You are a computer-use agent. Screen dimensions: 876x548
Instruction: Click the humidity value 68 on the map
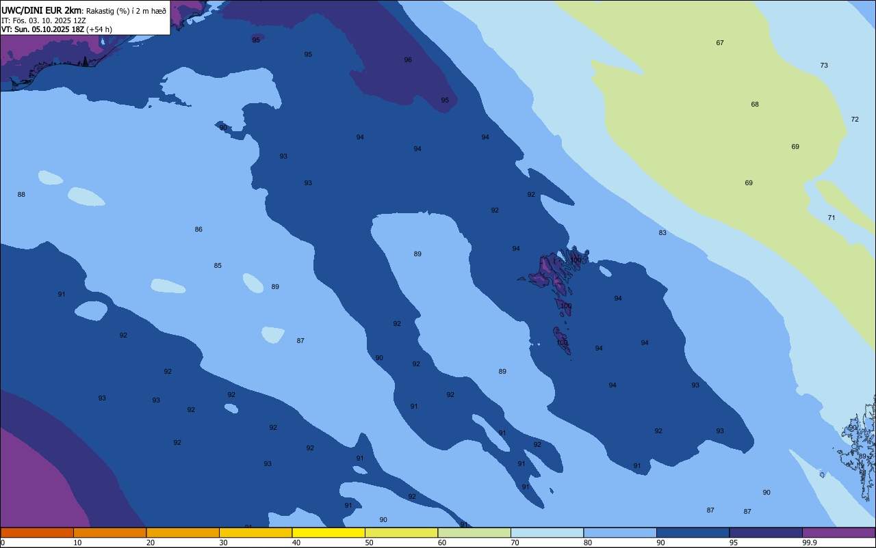pos(755,105)
